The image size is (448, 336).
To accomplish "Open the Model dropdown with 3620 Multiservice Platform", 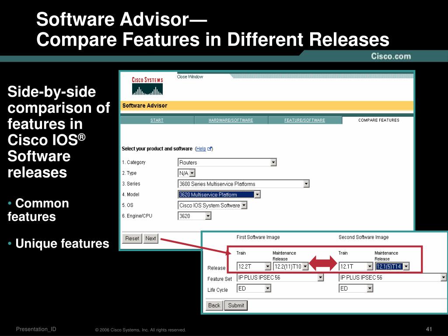I will [x=219, y=195].
